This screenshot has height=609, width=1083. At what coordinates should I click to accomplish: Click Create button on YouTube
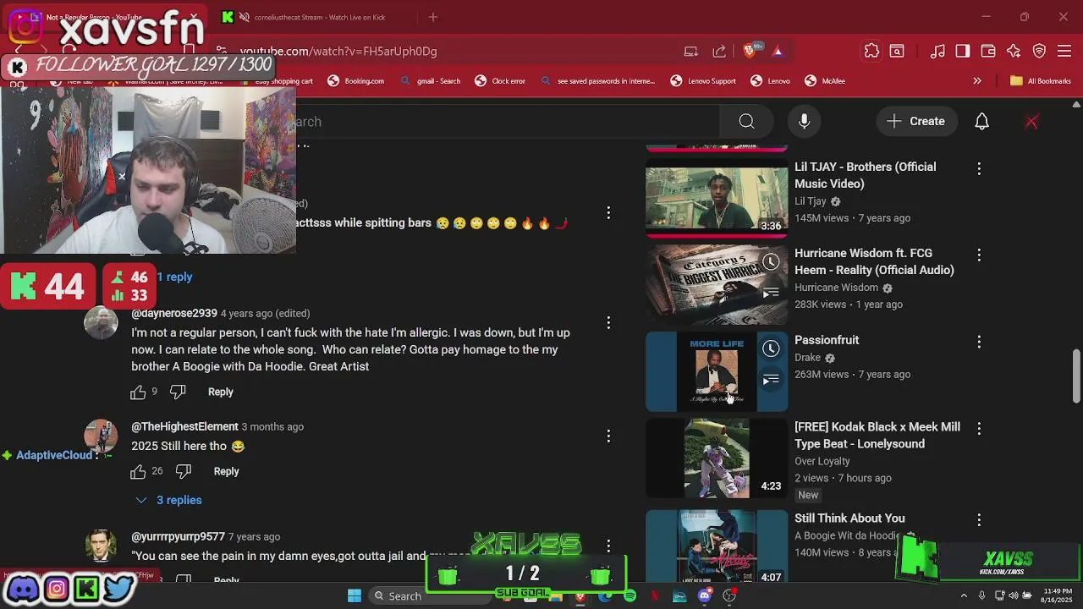click(915, 122)
